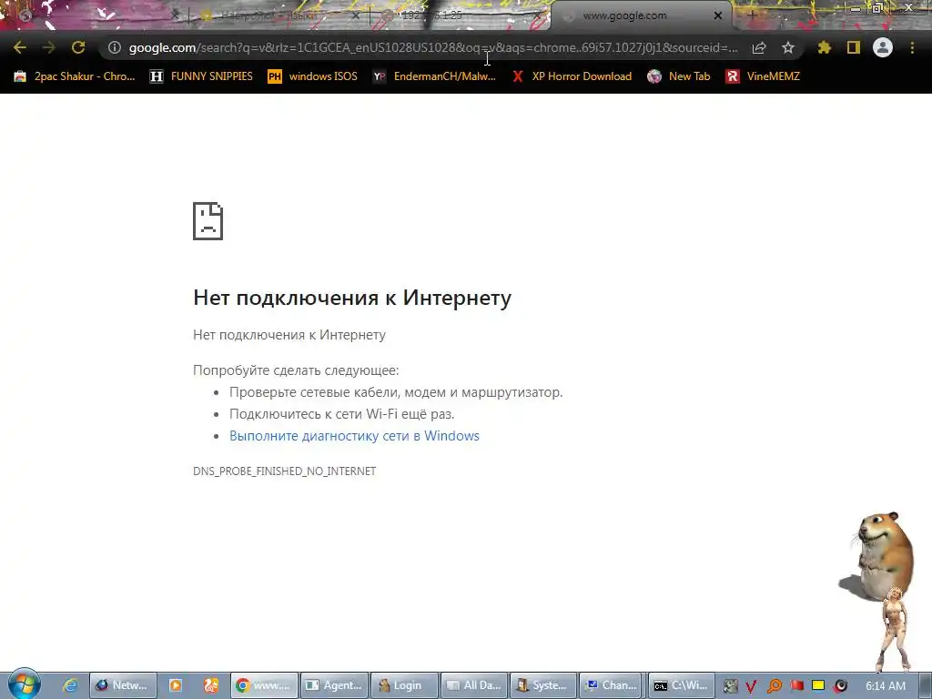The image size is (932, 699).
Task: Open the Chan... taskbar window
Action: [613, 685]
